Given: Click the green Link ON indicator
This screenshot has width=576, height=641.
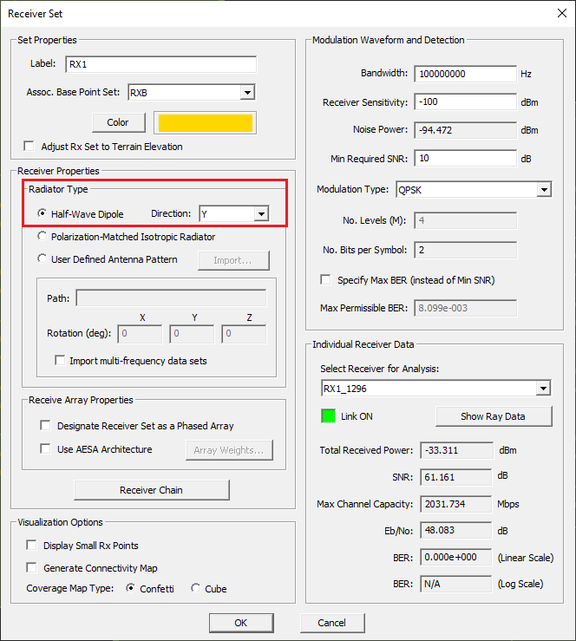Looking at the screenshot, I should (328, 416).
